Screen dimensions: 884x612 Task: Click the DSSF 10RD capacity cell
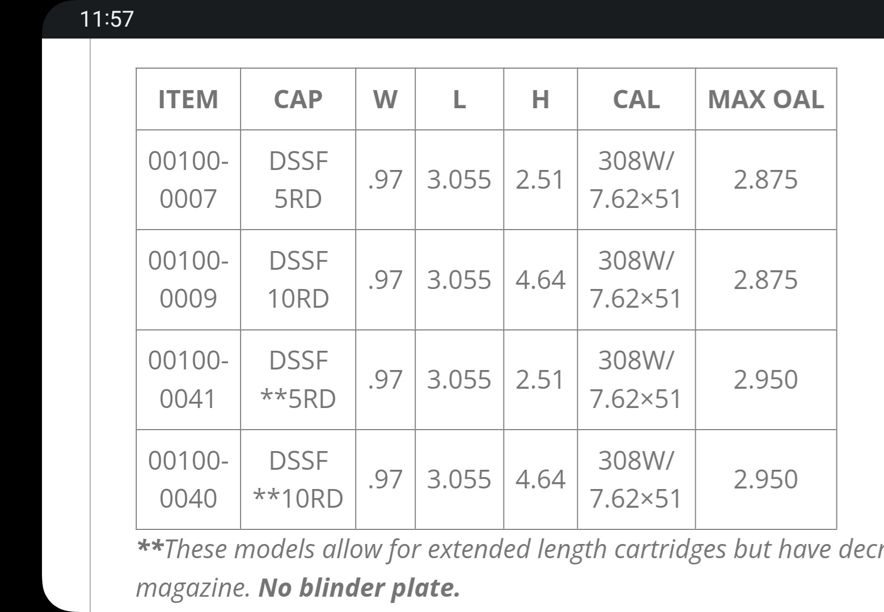(298, 279)
